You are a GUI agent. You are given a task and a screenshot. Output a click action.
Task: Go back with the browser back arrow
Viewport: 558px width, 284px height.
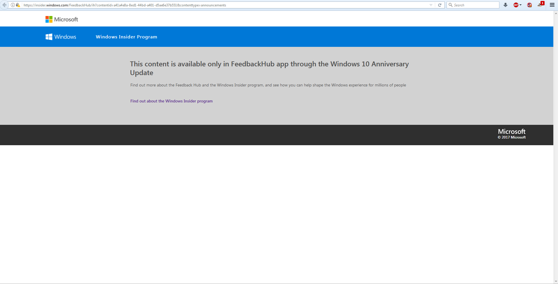tap(4, 5)
